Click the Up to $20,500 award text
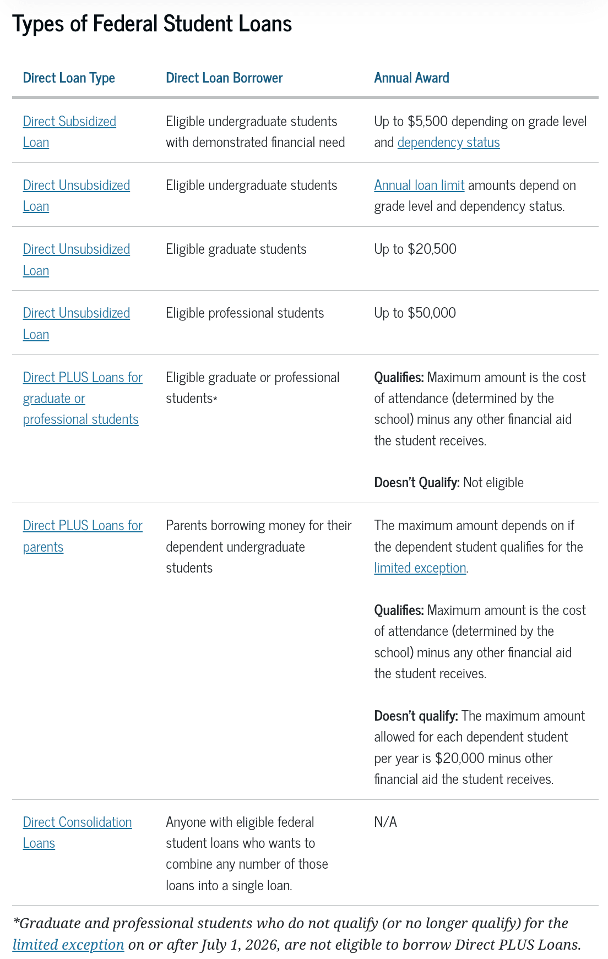This screenshot has width=608, height=959. (x=415, y=249)
